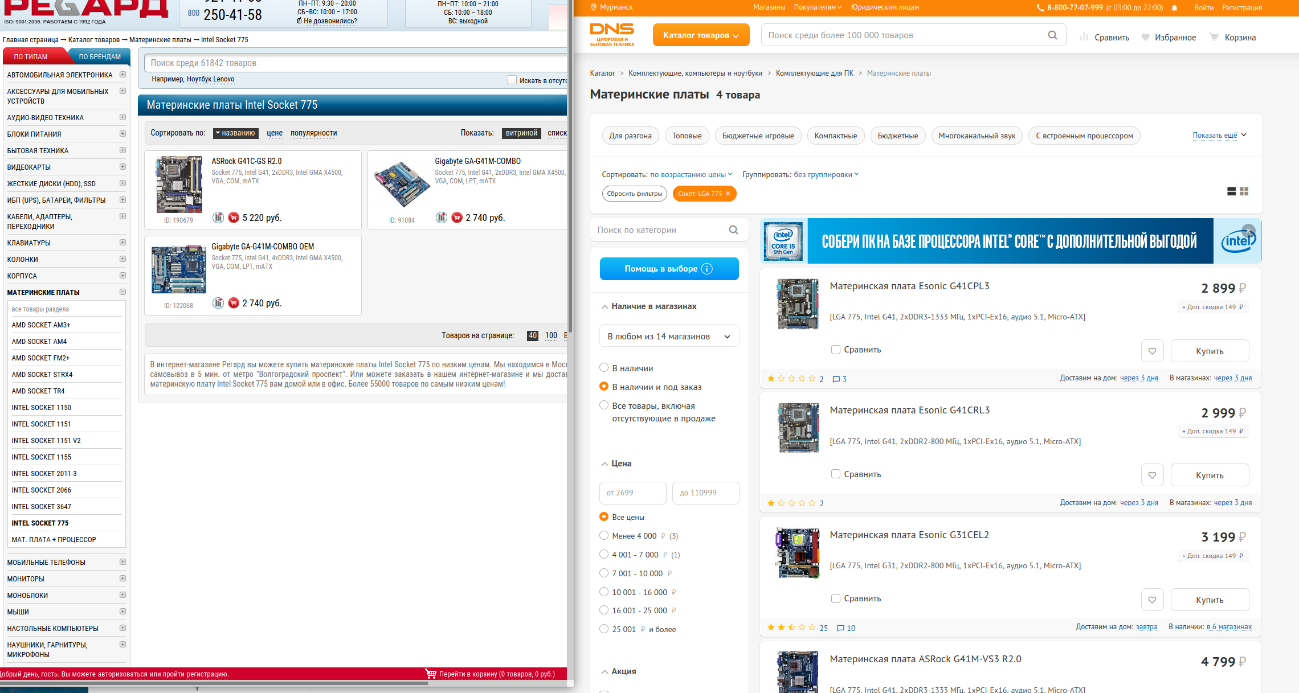Select AMD SOCKET AM4 in Regard sidebar
Screen dimensions: 1299x693
tap(39, 342)
